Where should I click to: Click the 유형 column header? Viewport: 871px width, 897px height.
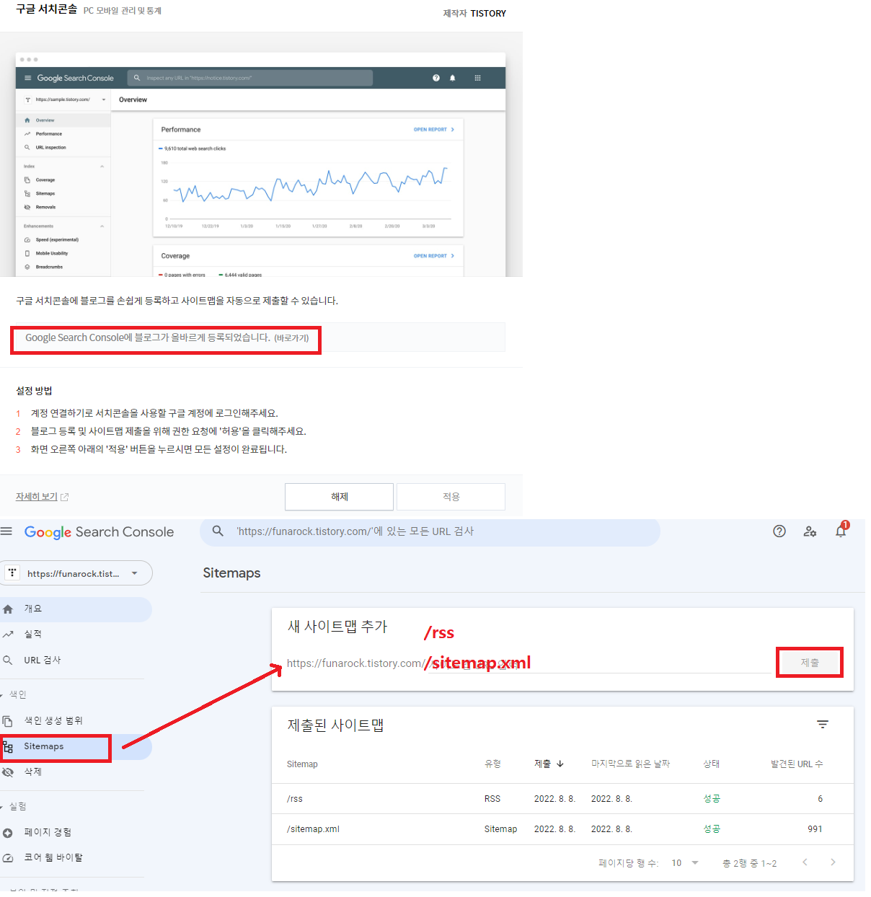click(x=492, y=764)
